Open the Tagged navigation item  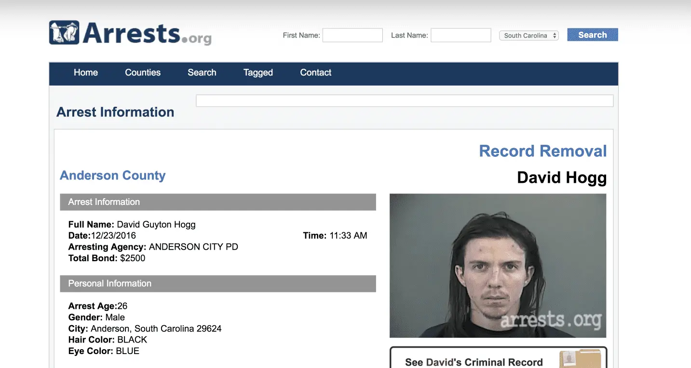click(258, 73)
